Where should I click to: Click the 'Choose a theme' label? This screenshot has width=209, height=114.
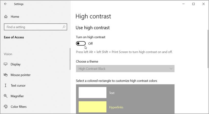[x=87, y=62]
